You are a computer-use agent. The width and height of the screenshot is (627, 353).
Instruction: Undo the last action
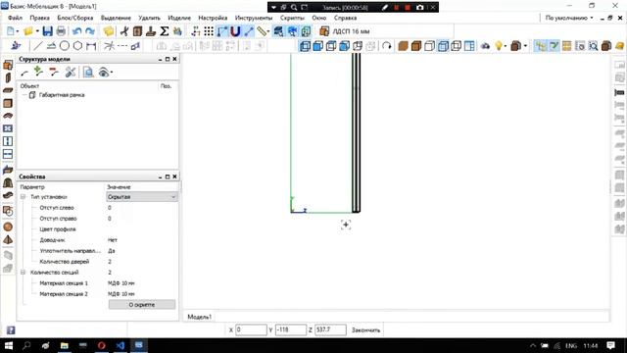(x=76, y=31)
